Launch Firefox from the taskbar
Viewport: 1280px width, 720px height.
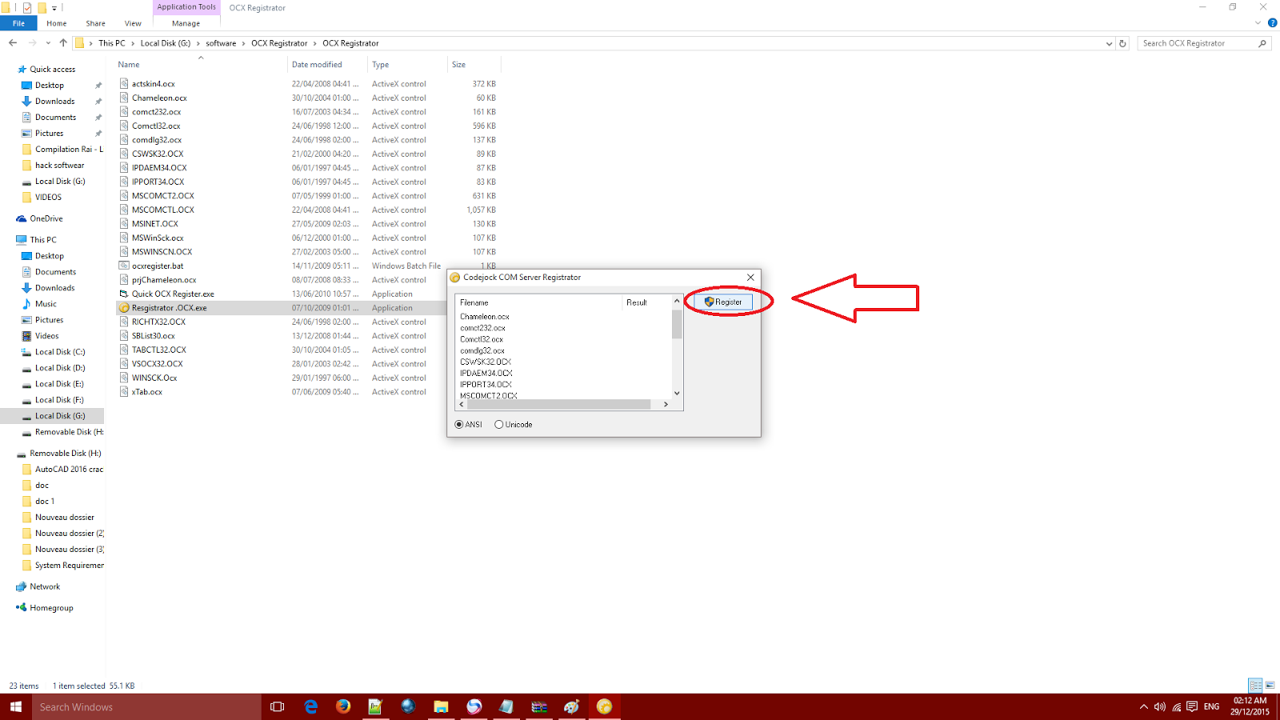pyautogui.click(x=343, y=706)
